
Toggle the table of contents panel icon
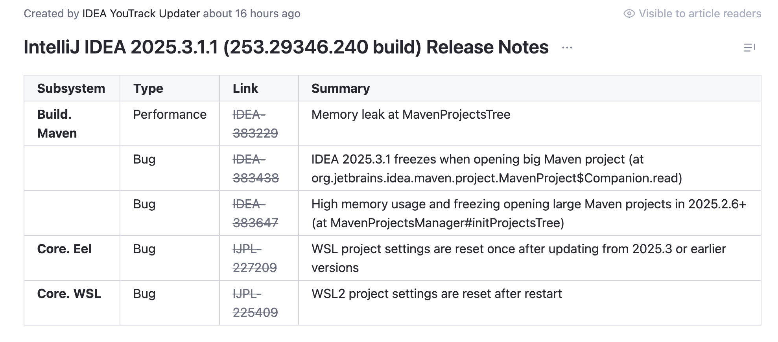coord(749,48)
